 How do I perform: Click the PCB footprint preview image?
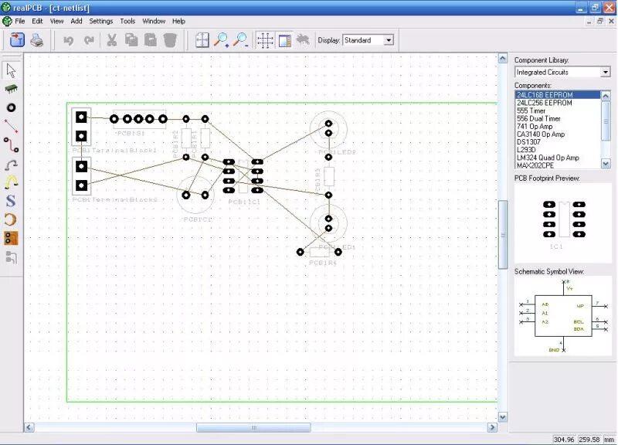(563, 222)
